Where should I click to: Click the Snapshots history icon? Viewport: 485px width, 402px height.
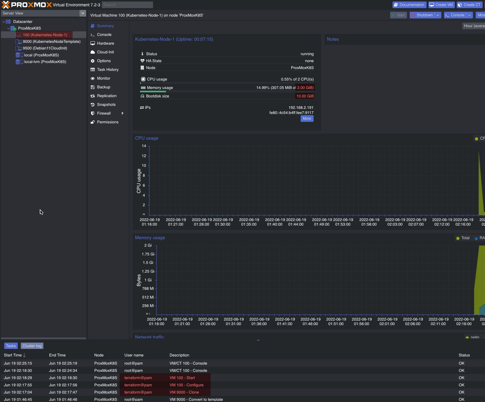pos(93,105)
